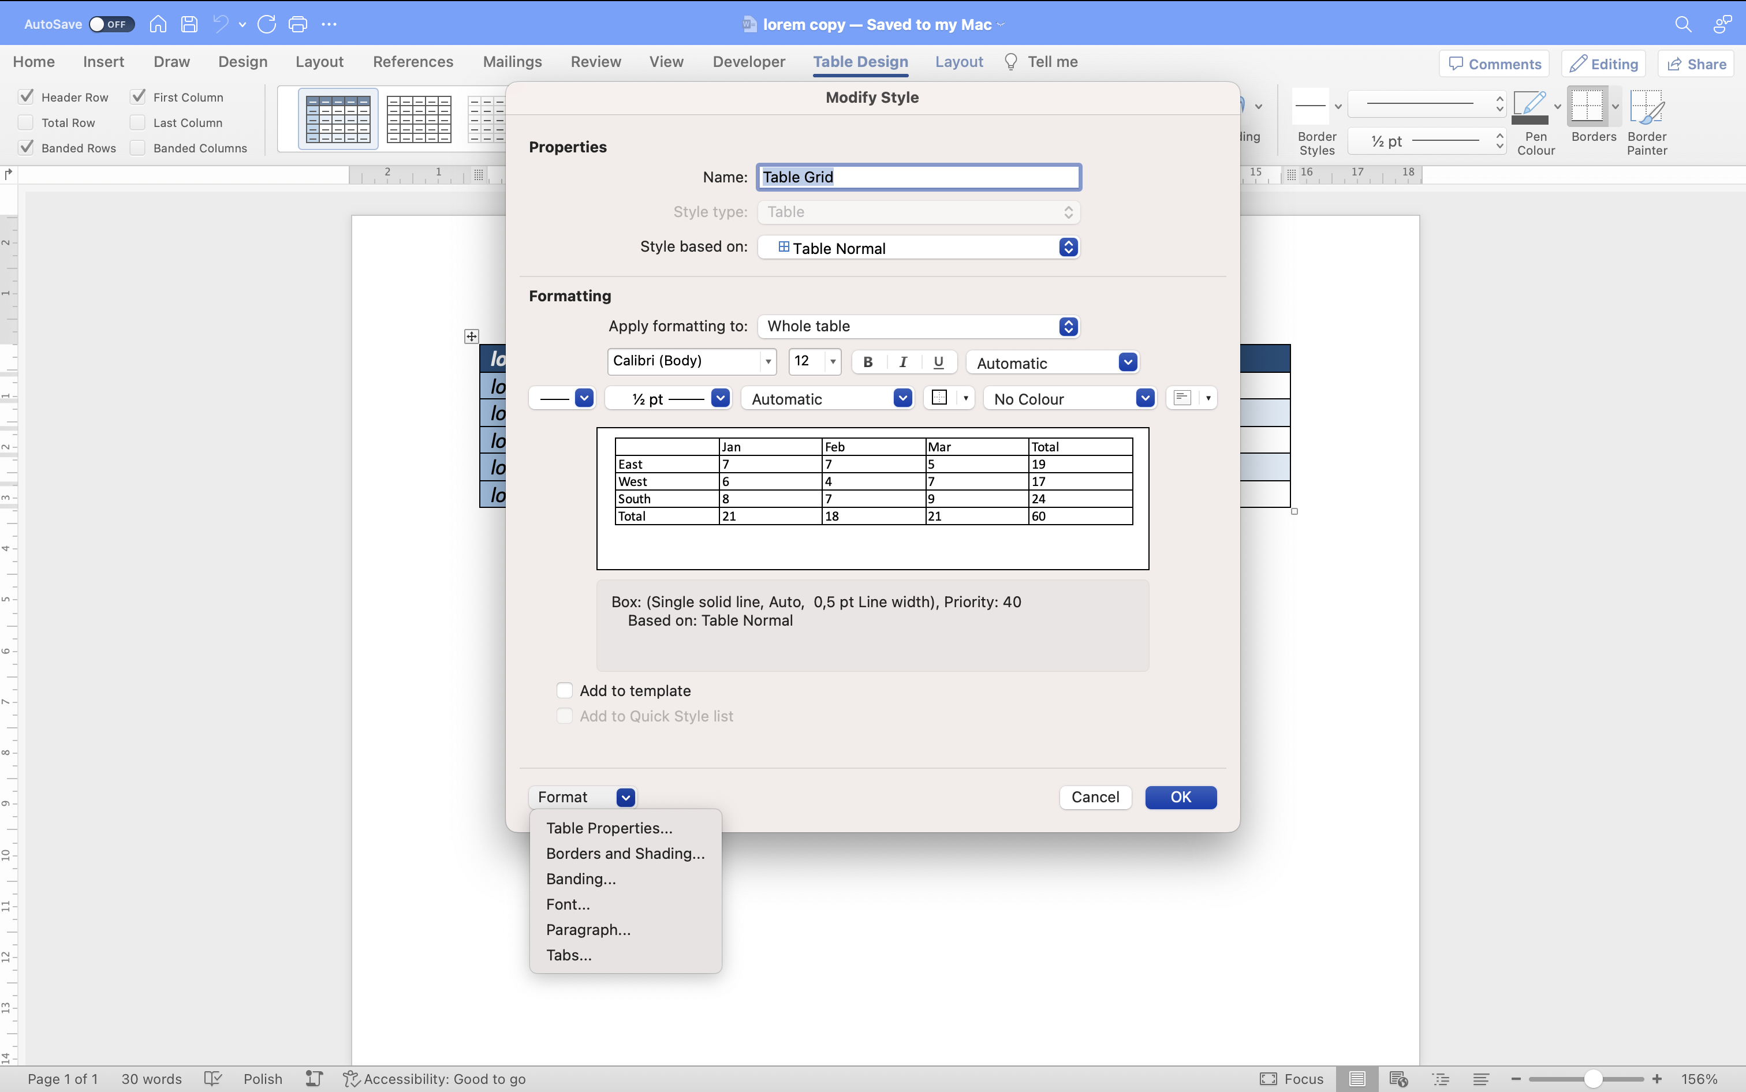Click the Search magnifier icon
The height and width of the screenshot is (1092, 1746).
(1683, 24)
